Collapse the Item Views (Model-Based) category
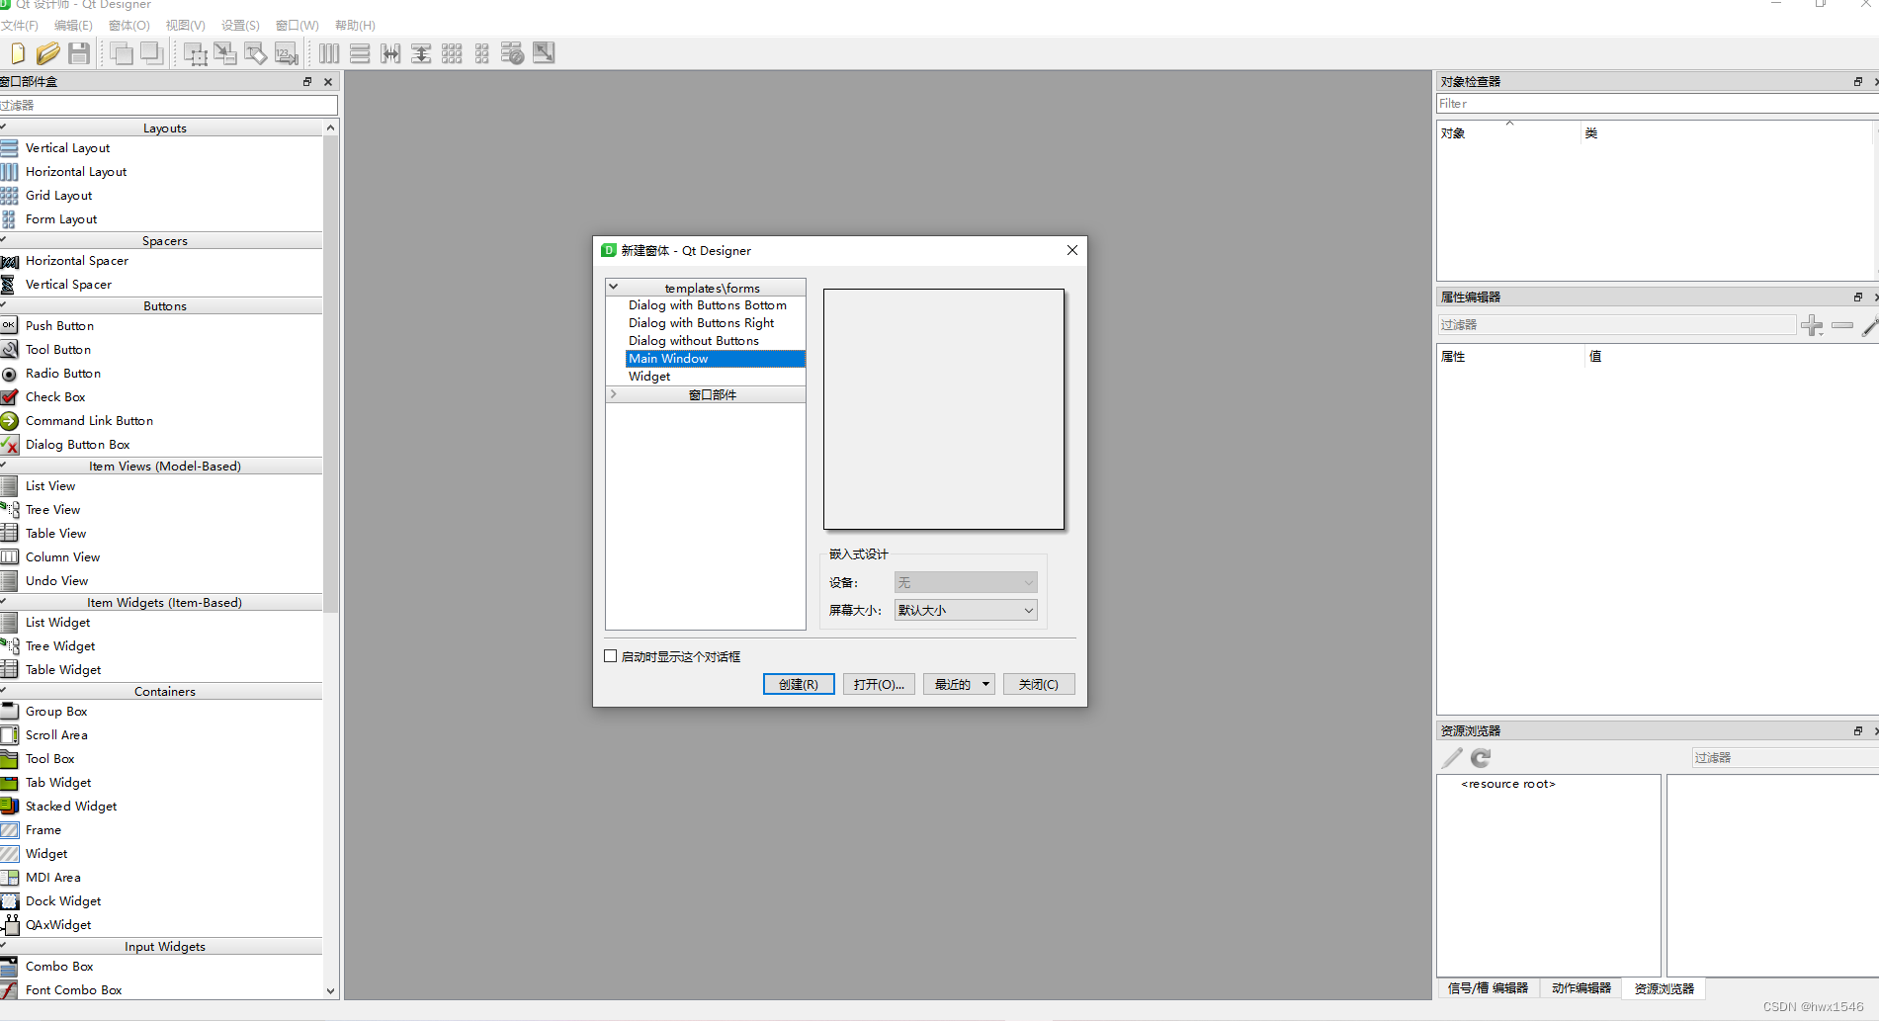Screen dimensions: 1879x1021 (4, 466)
